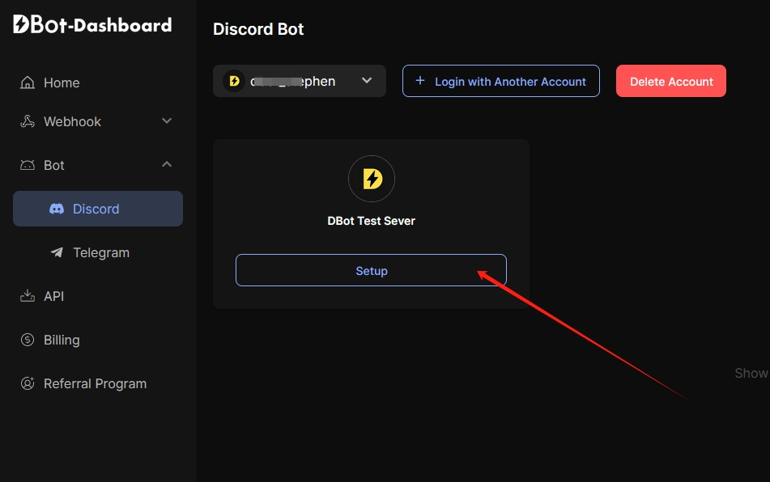Click Login with Another Account button
The image size is (770, 482).
click(501, 81)
